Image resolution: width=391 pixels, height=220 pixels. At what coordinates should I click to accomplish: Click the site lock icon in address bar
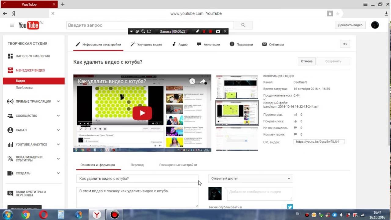coord(330,13)
